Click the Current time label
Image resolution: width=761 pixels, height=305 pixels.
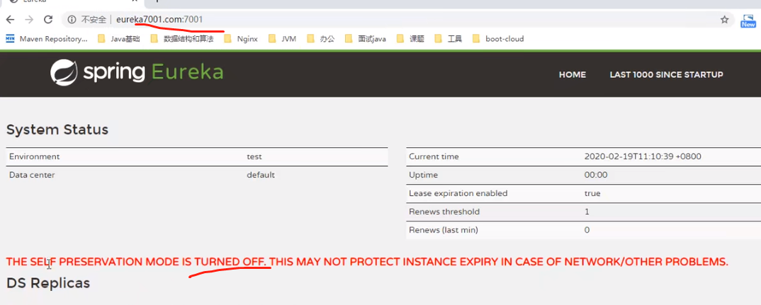434,156
